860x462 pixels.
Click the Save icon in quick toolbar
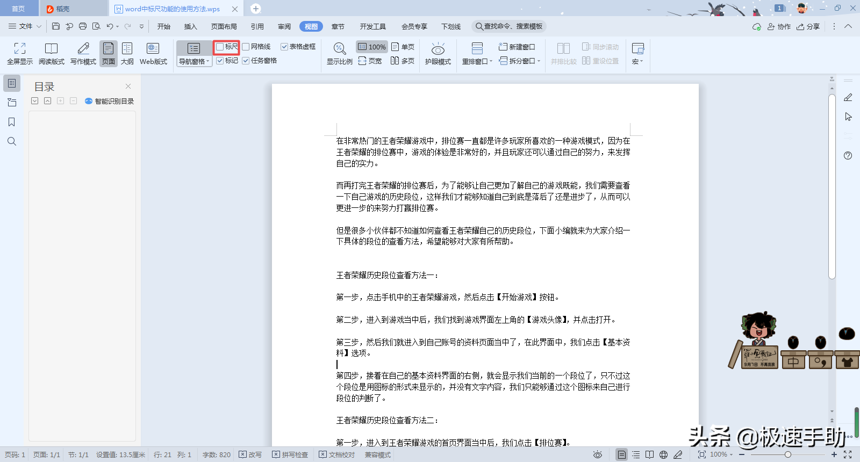point(56,26)
